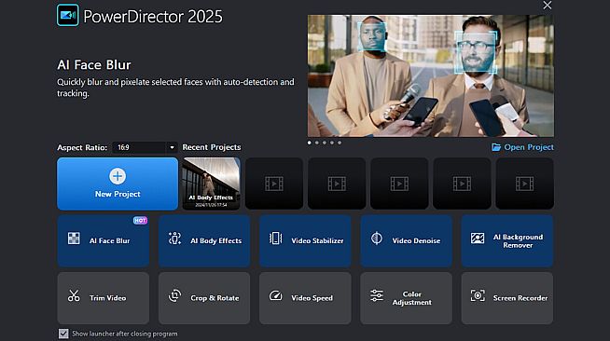Start the Screen Recorder
610x341 pixels.
pos(506,298)
